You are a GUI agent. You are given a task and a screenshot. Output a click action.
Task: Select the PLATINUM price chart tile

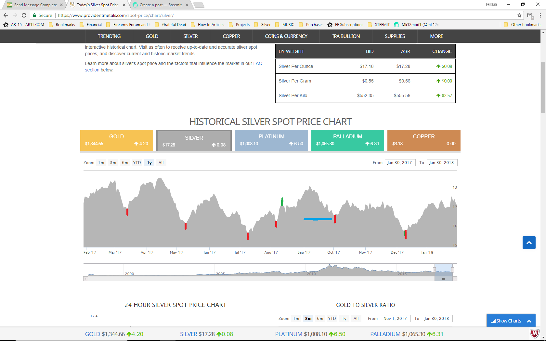[271, 141]
